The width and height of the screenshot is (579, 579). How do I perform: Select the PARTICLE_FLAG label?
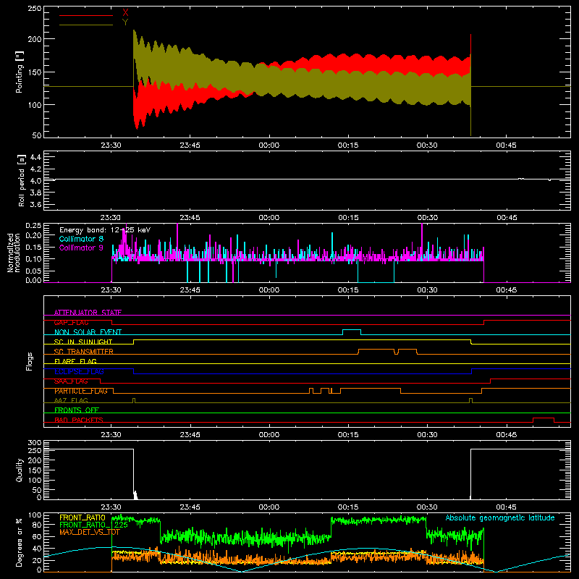click(81, 391)
